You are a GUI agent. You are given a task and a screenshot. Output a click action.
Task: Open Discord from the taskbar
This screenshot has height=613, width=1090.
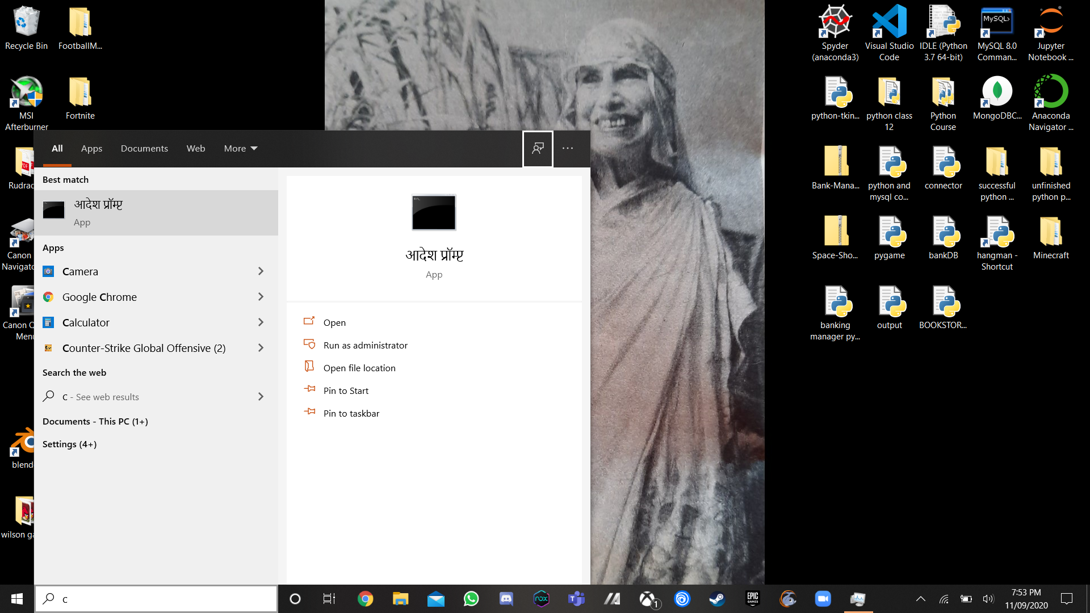[x=506, y=599]
